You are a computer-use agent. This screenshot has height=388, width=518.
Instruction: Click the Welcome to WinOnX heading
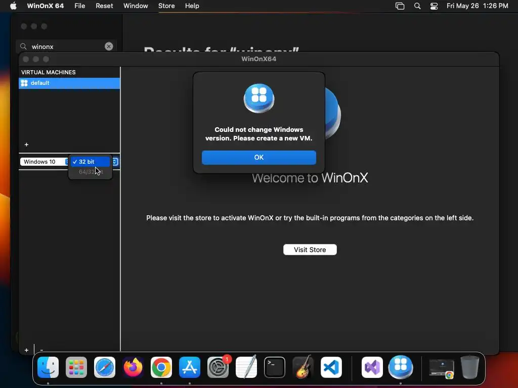pos(310,178)
